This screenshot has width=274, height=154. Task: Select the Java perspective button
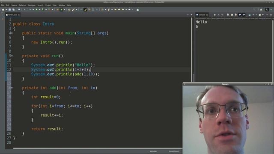tap(267, 9)
